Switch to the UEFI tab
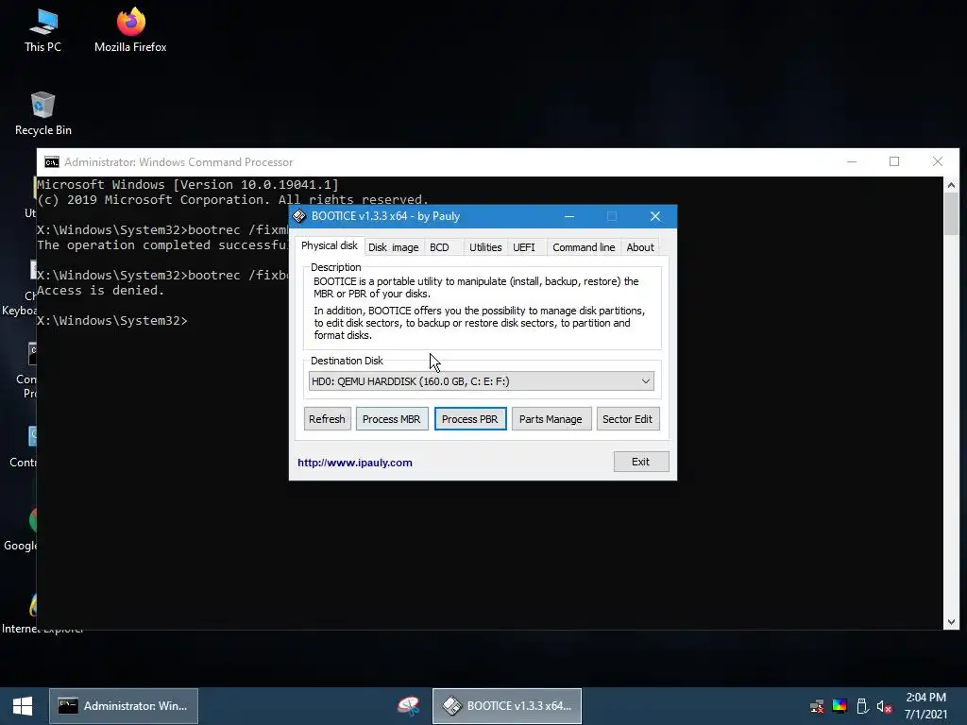Viewport: 967px width, 725px height. coord(523,247)
